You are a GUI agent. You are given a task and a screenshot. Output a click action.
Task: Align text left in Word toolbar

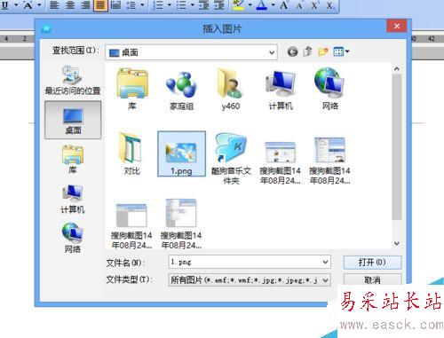pyautogui.click(x=54, y=5)
